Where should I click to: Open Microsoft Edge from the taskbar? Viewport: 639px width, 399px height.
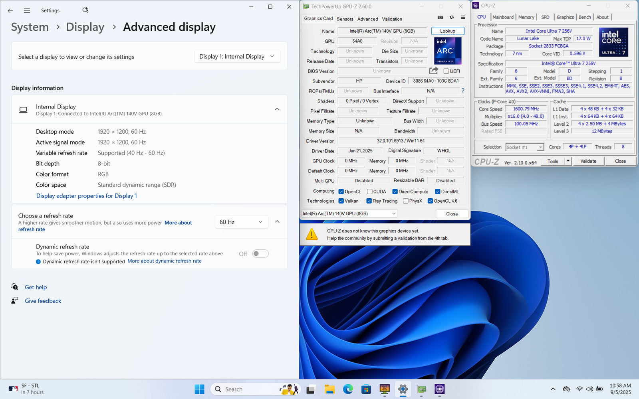pyautogui.click(x=348, y=389)
